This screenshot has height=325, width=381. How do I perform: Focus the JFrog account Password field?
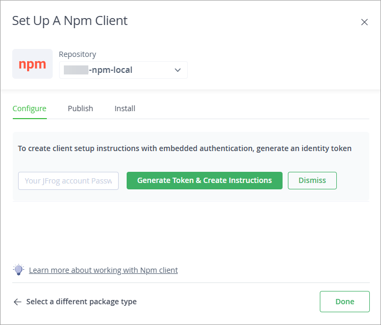click(x=68, y=181)
